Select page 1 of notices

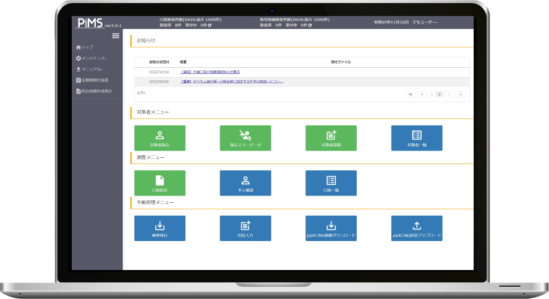432,94
